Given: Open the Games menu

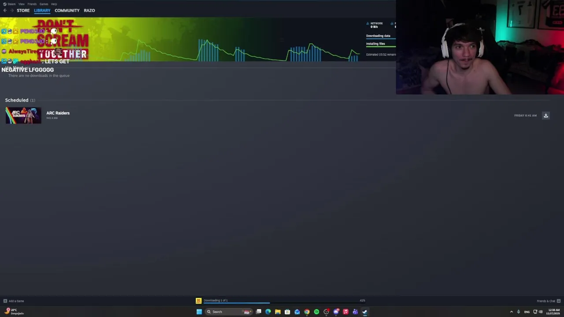Looking at the screenshot, I should 44,4.
